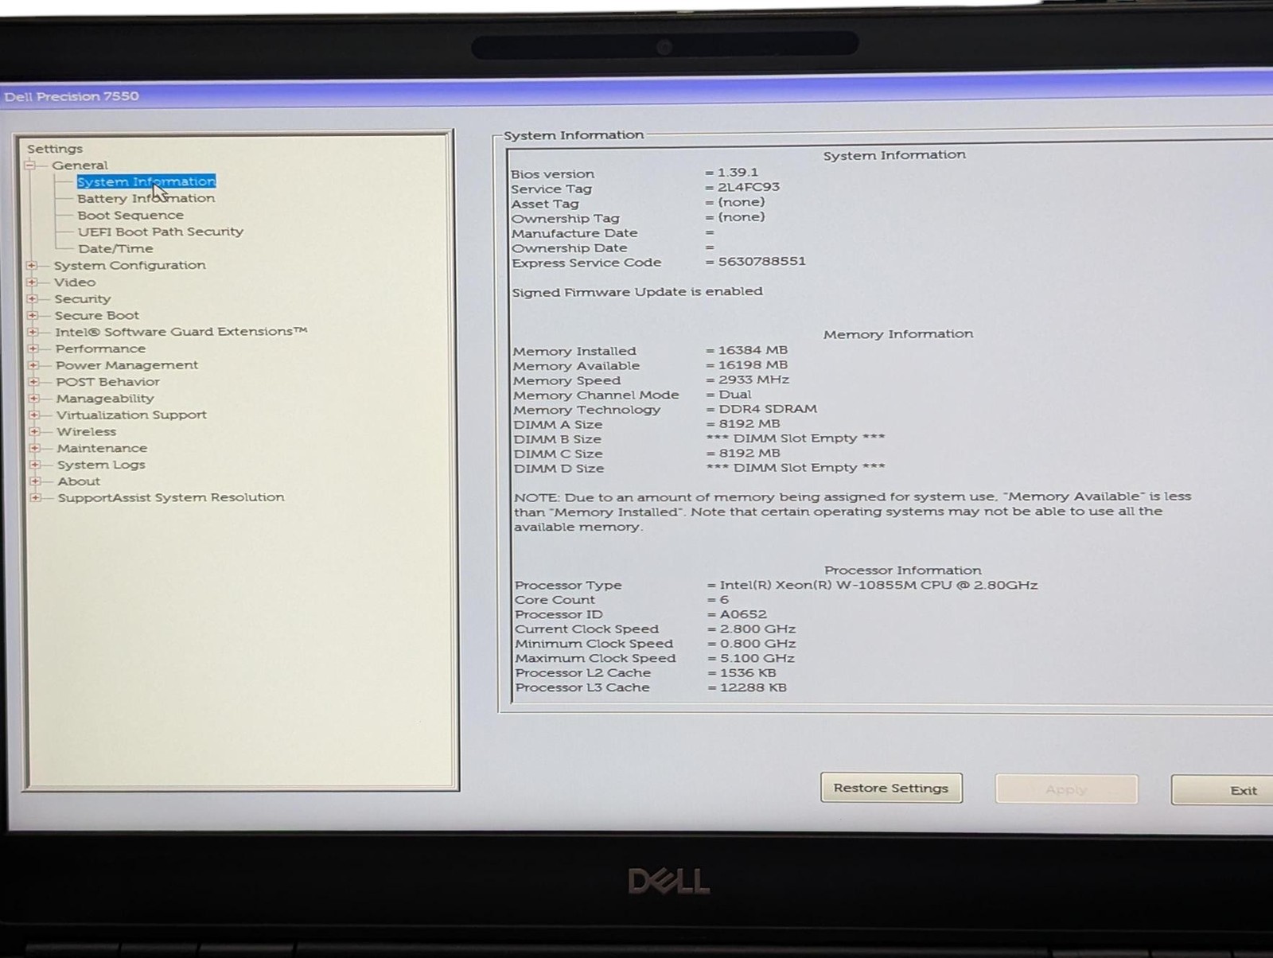Open Battery Information page
1273x958 pixels.
click(x=146, y=198)
